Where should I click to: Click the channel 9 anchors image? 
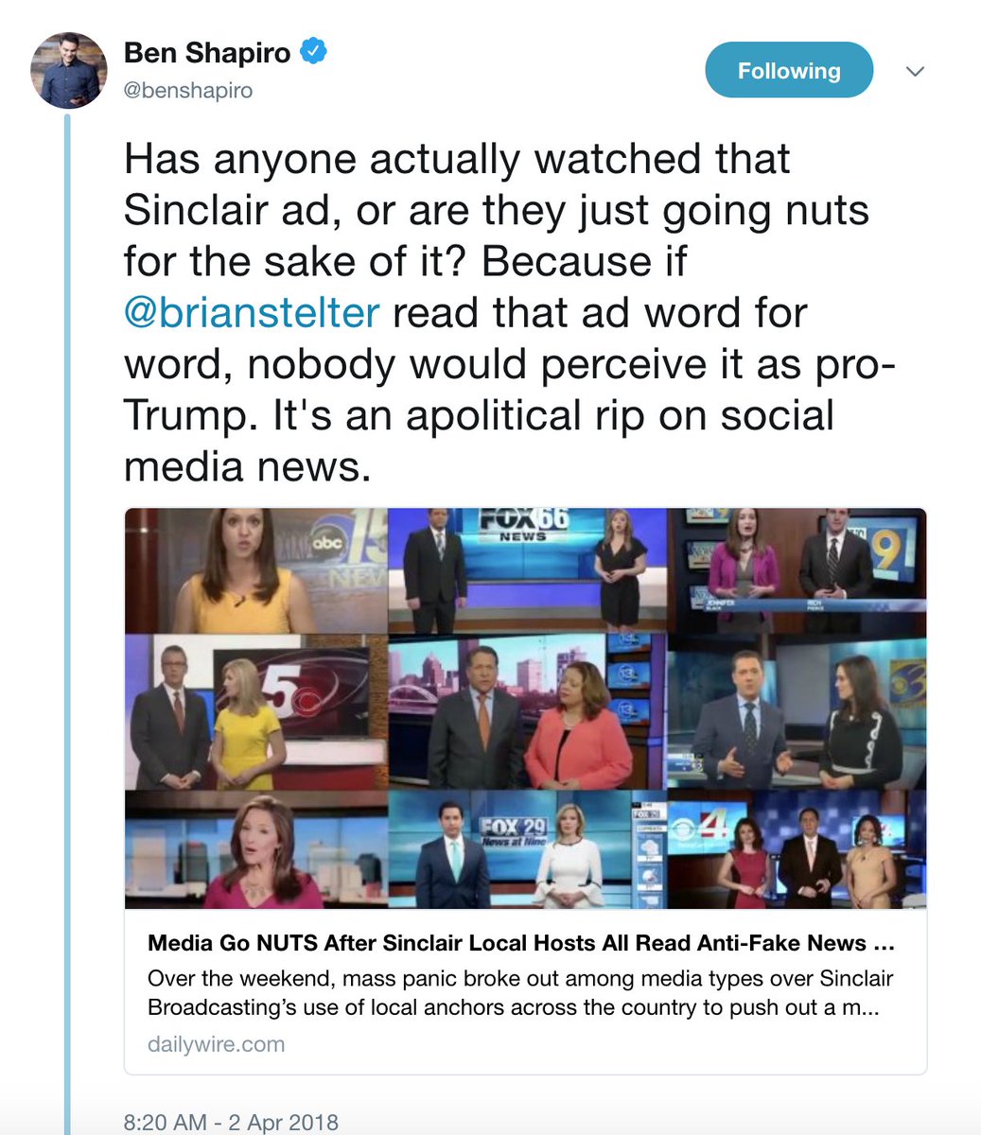pos(797,571)
